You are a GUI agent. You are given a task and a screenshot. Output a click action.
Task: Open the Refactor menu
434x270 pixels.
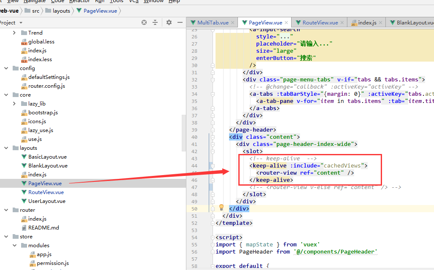coord(79,2)
